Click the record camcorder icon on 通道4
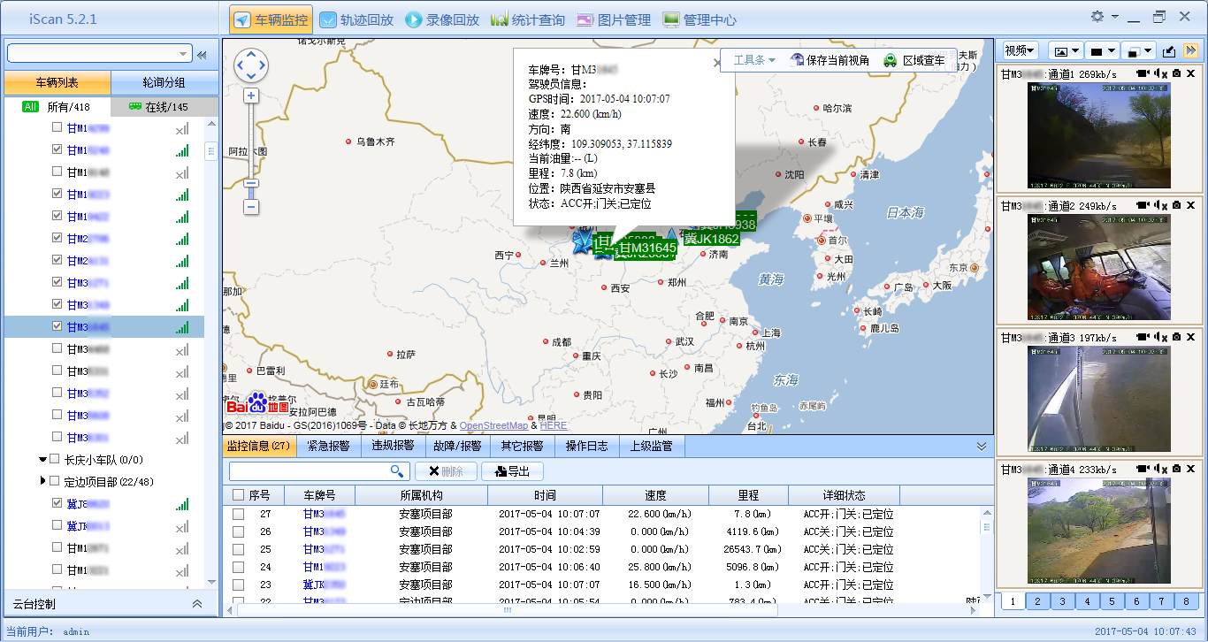Viewport: 1208px width, 642px height. coord(1143,469)
